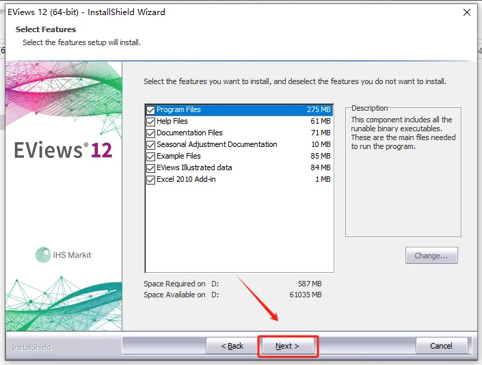Click the 10 MB size value
Screen dimensions: 482x365
321,144
